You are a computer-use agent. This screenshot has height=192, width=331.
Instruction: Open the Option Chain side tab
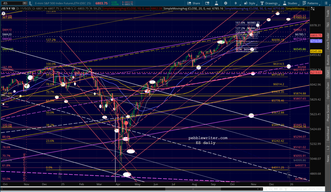[328, 90]
